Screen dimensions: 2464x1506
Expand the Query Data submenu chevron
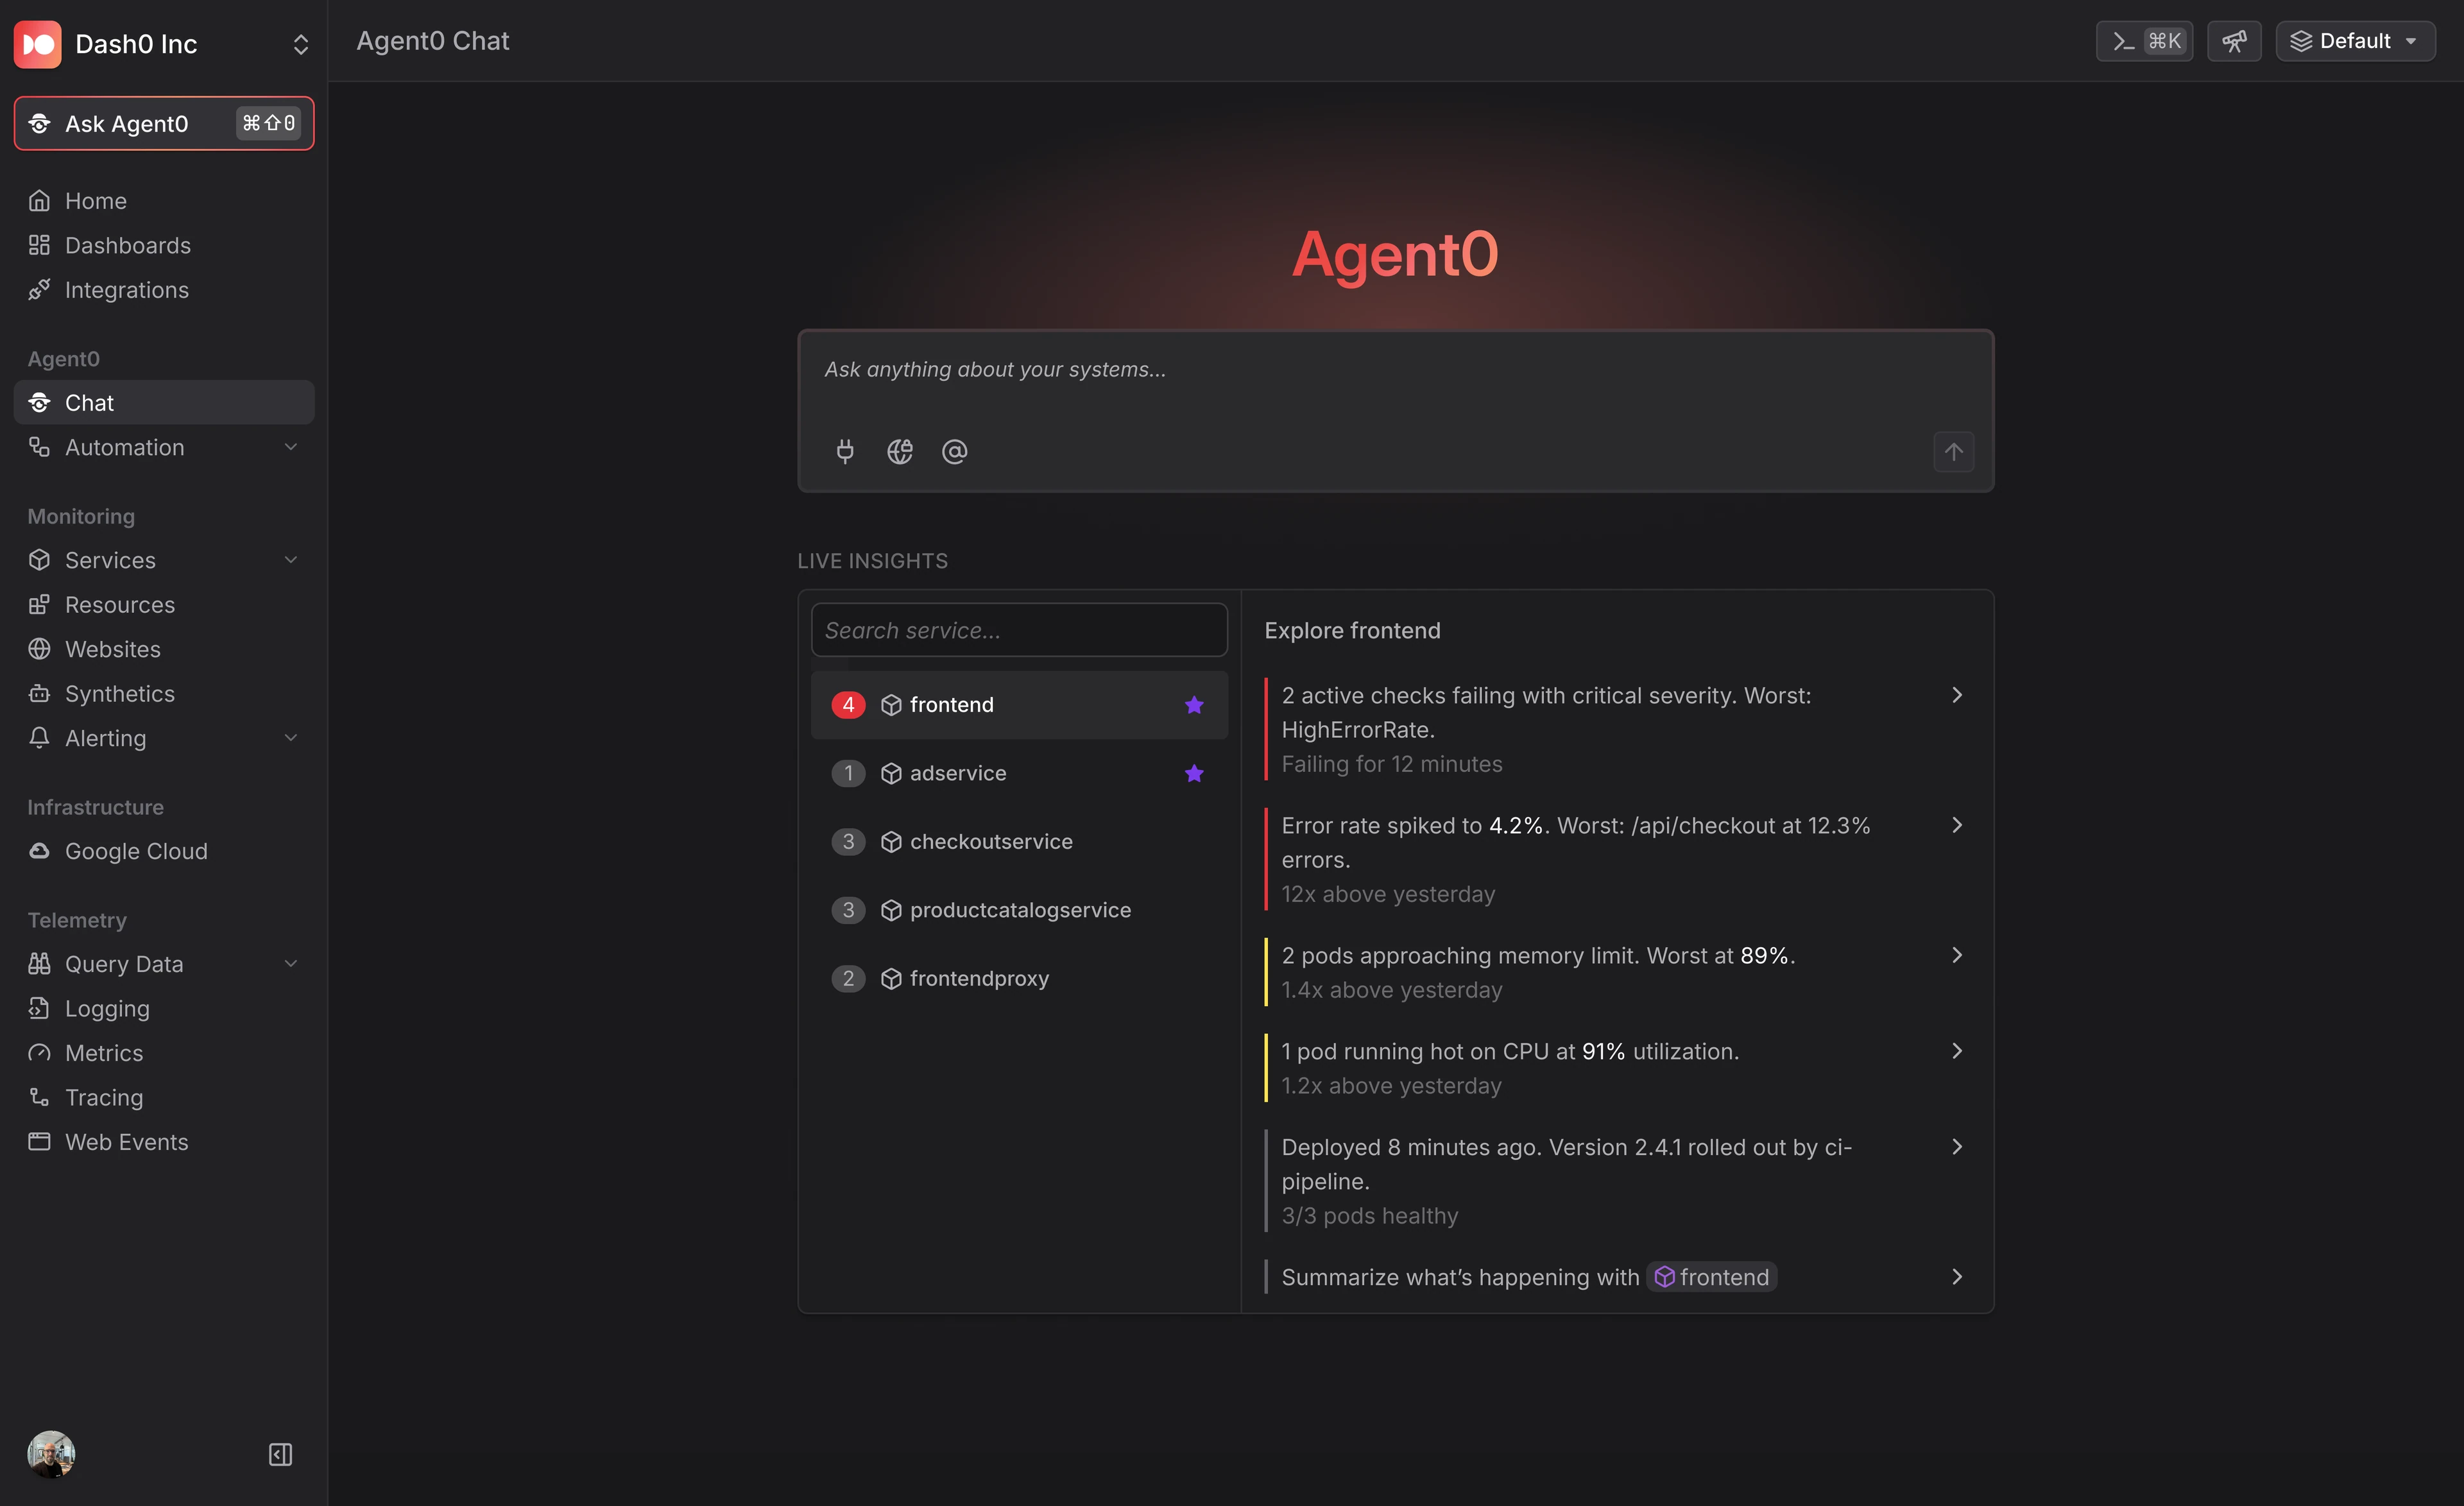[x=291, y=964]
